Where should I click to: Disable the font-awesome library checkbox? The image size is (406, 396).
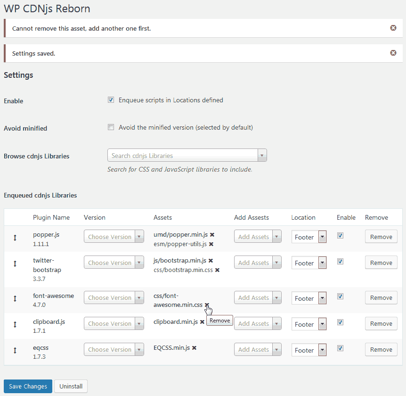(x=341, y=297)
